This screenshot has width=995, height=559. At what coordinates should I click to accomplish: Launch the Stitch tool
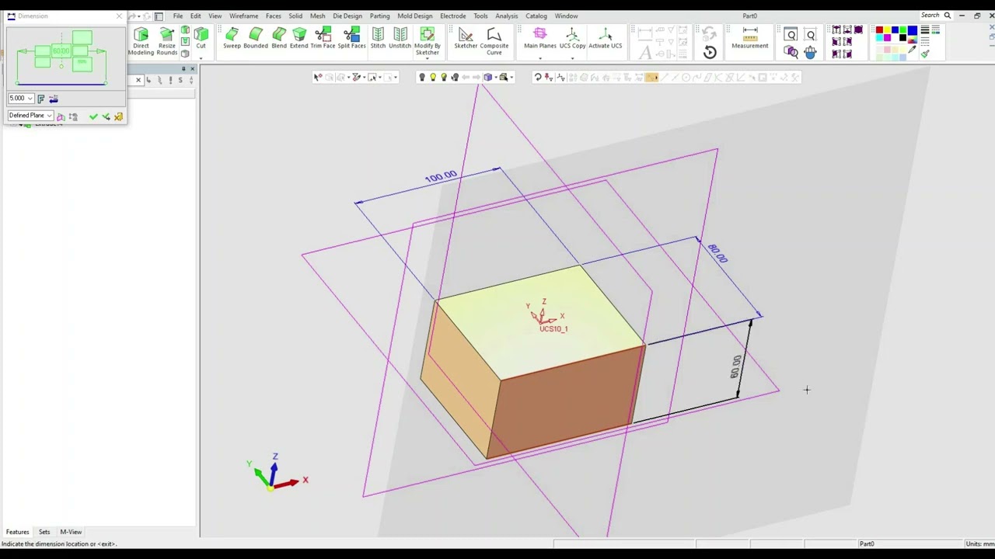tap(378, 38)
